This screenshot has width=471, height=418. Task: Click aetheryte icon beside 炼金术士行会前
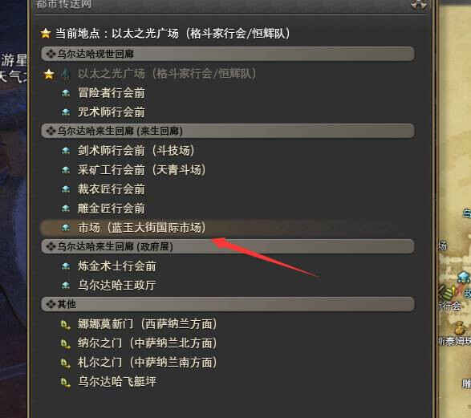tap(66, 266)
